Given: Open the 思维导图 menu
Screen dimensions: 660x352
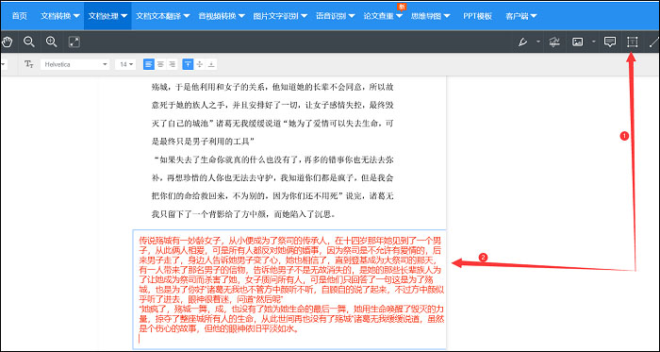Looking at the screenshot, I should point(430,16).
